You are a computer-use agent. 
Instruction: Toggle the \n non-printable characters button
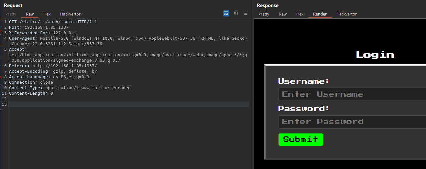(x=236, y=13)
